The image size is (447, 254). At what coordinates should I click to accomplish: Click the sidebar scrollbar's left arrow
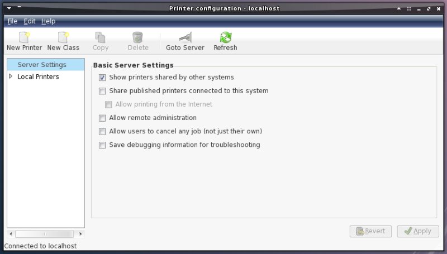click(11, 234)
